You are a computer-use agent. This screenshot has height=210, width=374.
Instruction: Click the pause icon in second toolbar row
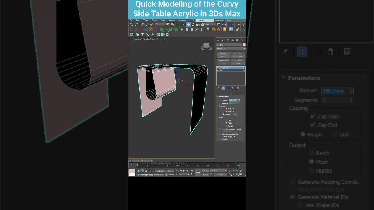coord(187,29)
